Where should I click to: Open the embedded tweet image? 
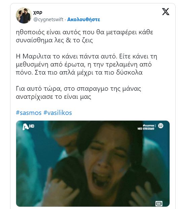point(93,164)
